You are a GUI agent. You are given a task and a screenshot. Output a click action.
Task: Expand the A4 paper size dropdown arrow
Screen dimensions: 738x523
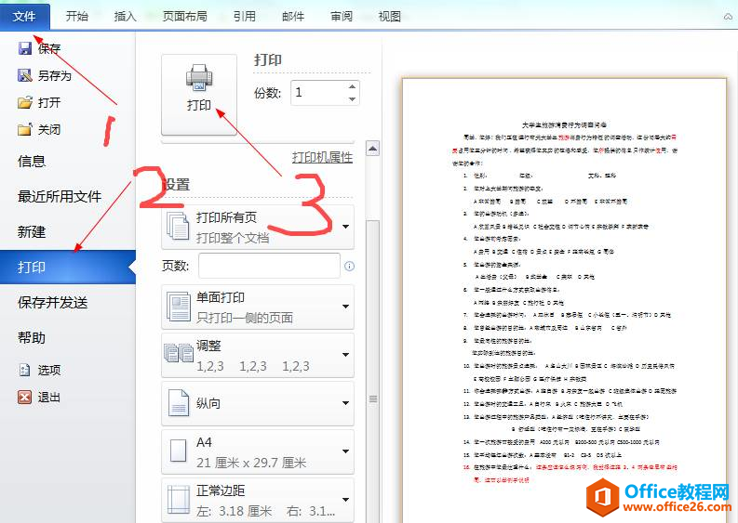[346, 451]
